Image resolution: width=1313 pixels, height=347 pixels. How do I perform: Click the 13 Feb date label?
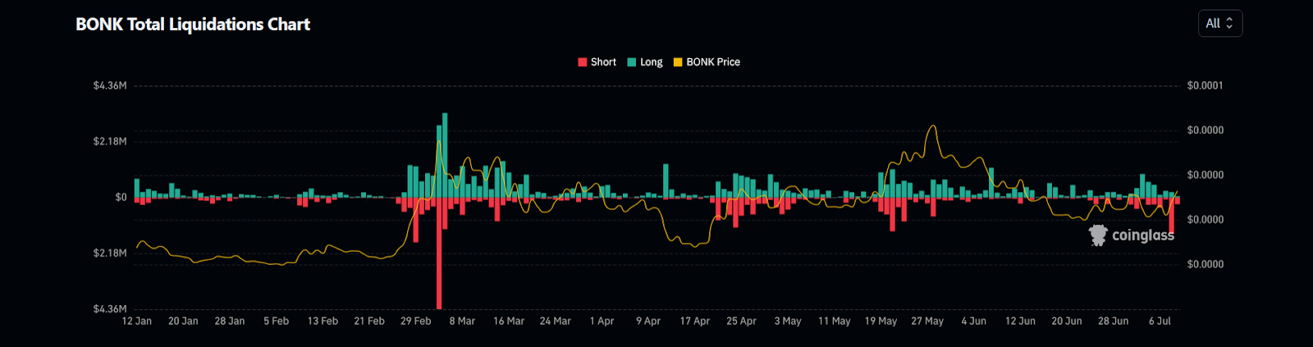point(323,322)
